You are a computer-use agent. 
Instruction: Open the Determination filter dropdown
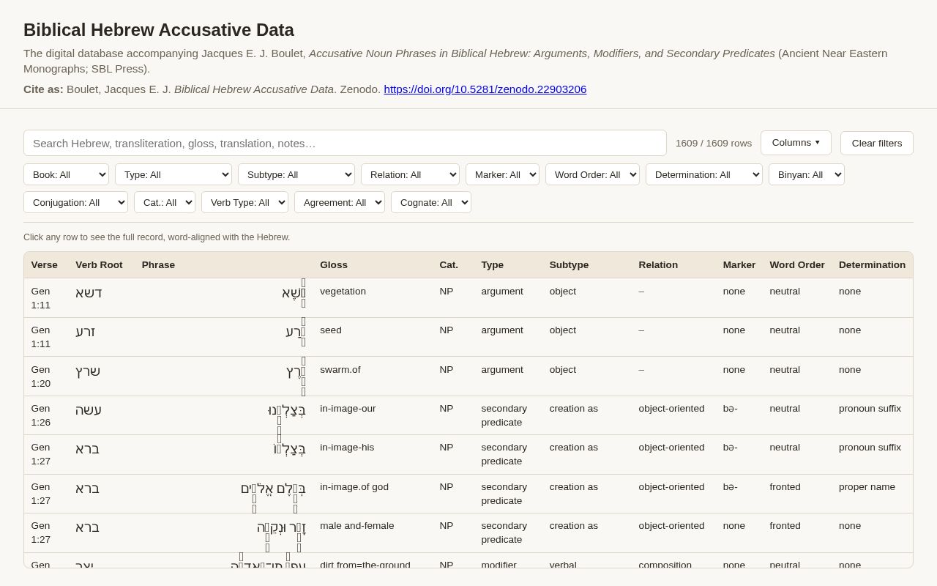point(704,174)
